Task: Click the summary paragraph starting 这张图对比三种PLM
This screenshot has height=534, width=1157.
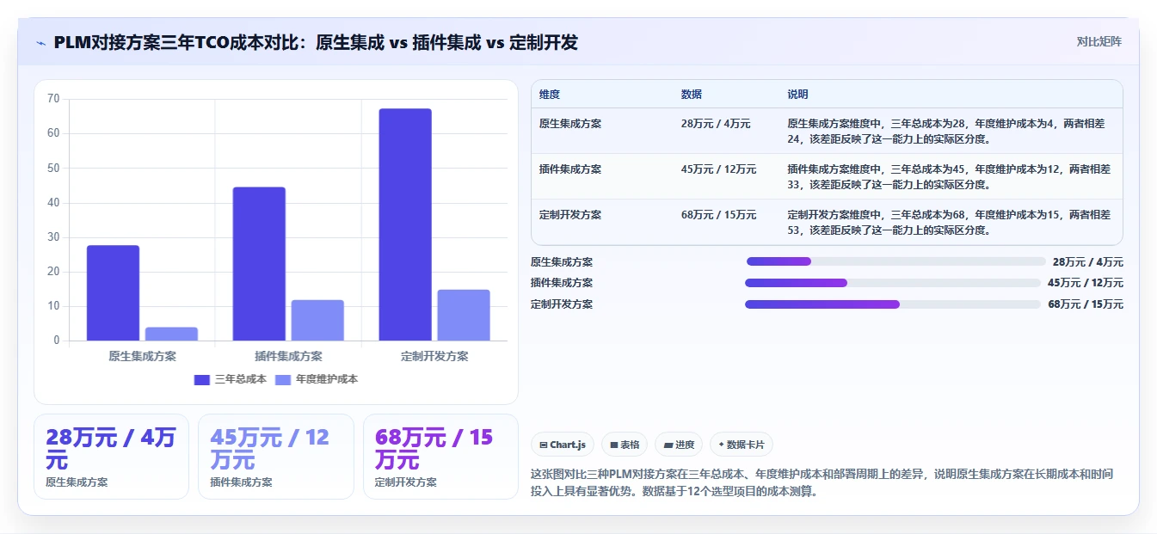Action: (823, 483)
